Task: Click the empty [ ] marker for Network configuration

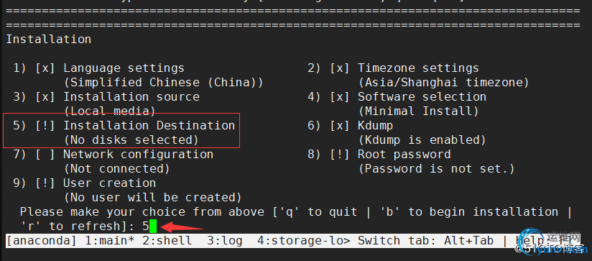Action: (x=45, y=155)
